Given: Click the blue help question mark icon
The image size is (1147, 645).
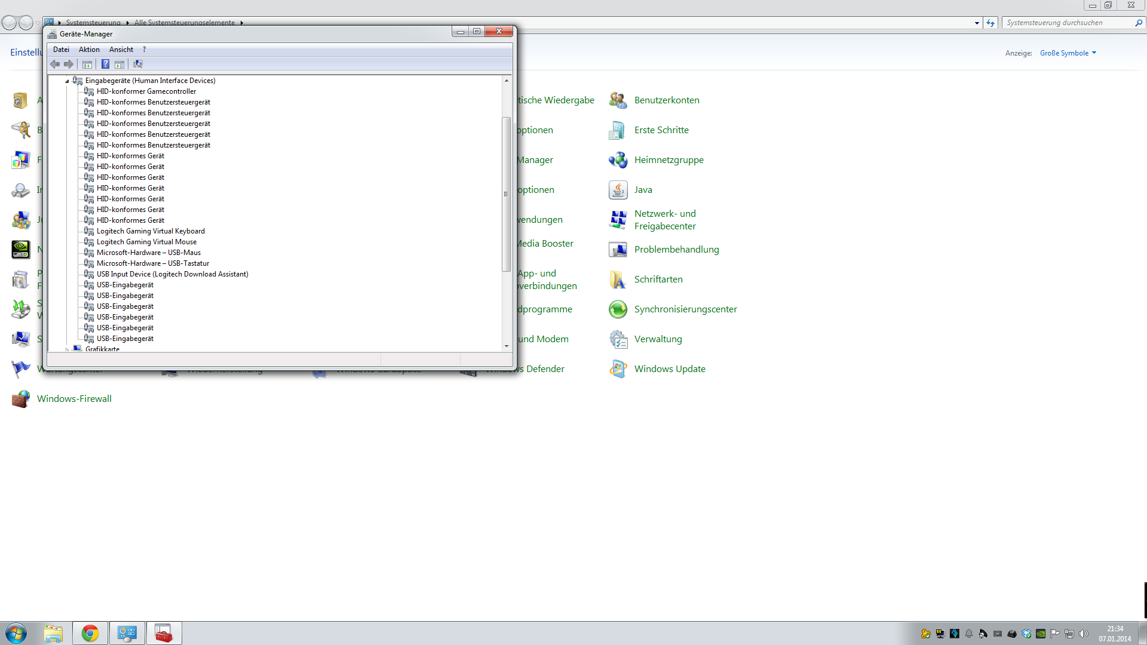Looking at the screenshot, I should pyautogui.click(x=105, y=64).
